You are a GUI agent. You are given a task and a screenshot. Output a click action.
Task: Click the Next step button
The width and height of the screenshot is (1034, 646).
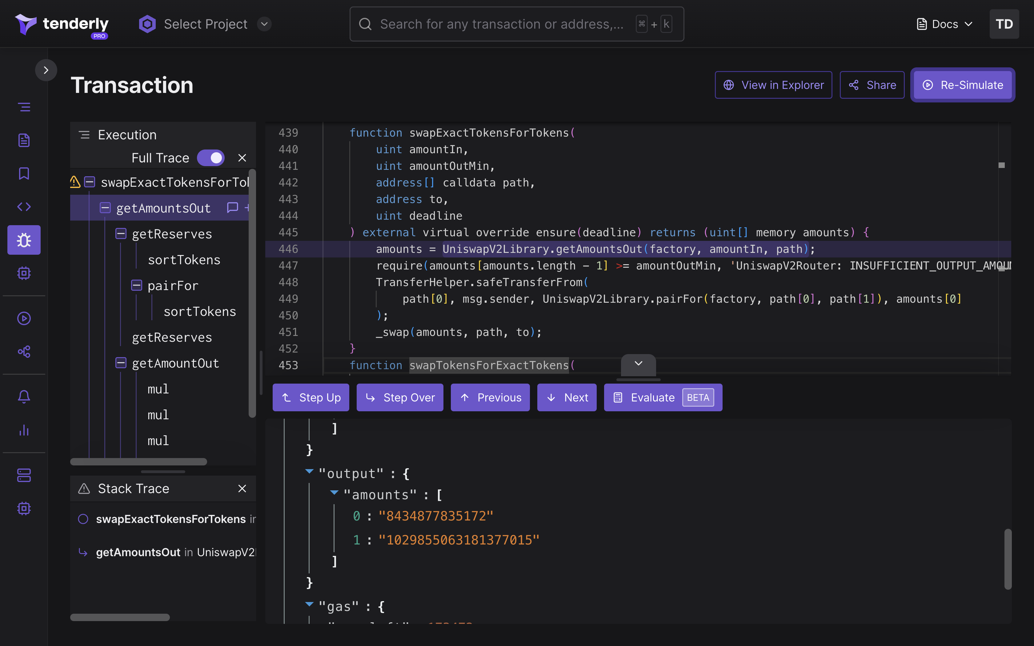pyautogui.click(x=567, y=397)
